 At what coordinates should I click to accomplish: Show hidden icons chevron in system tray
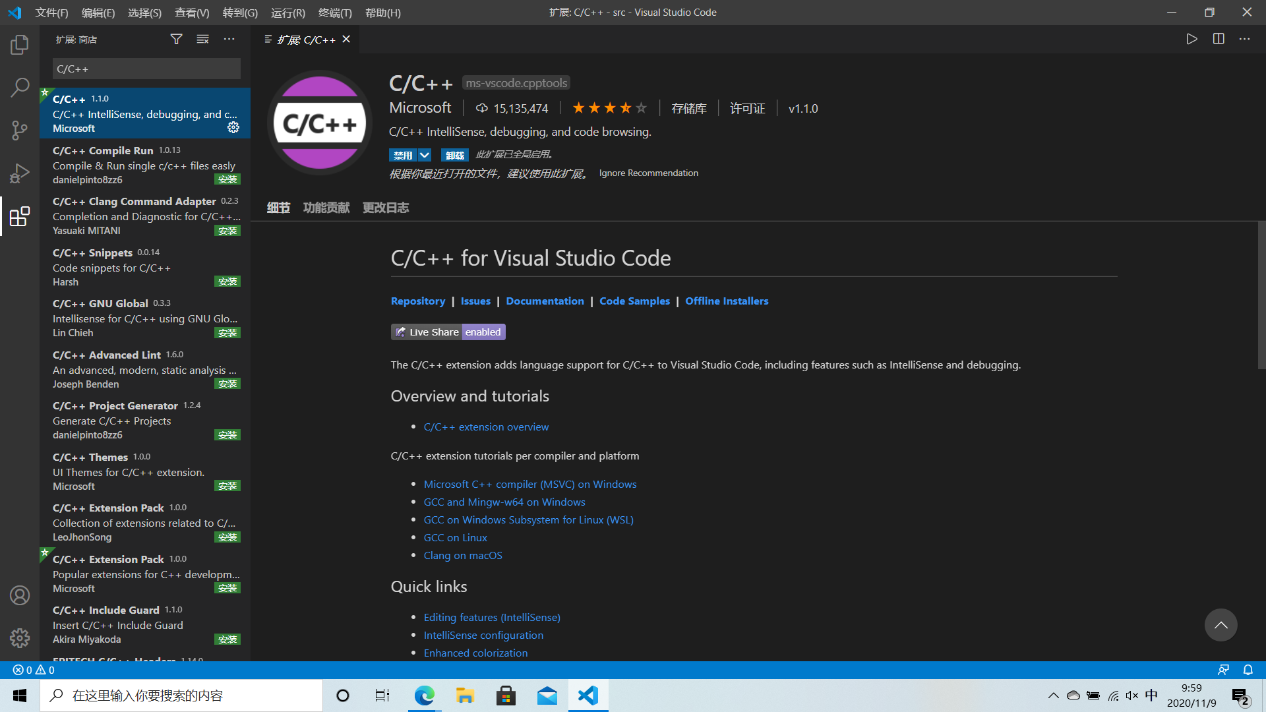[x=1053, y=696]
